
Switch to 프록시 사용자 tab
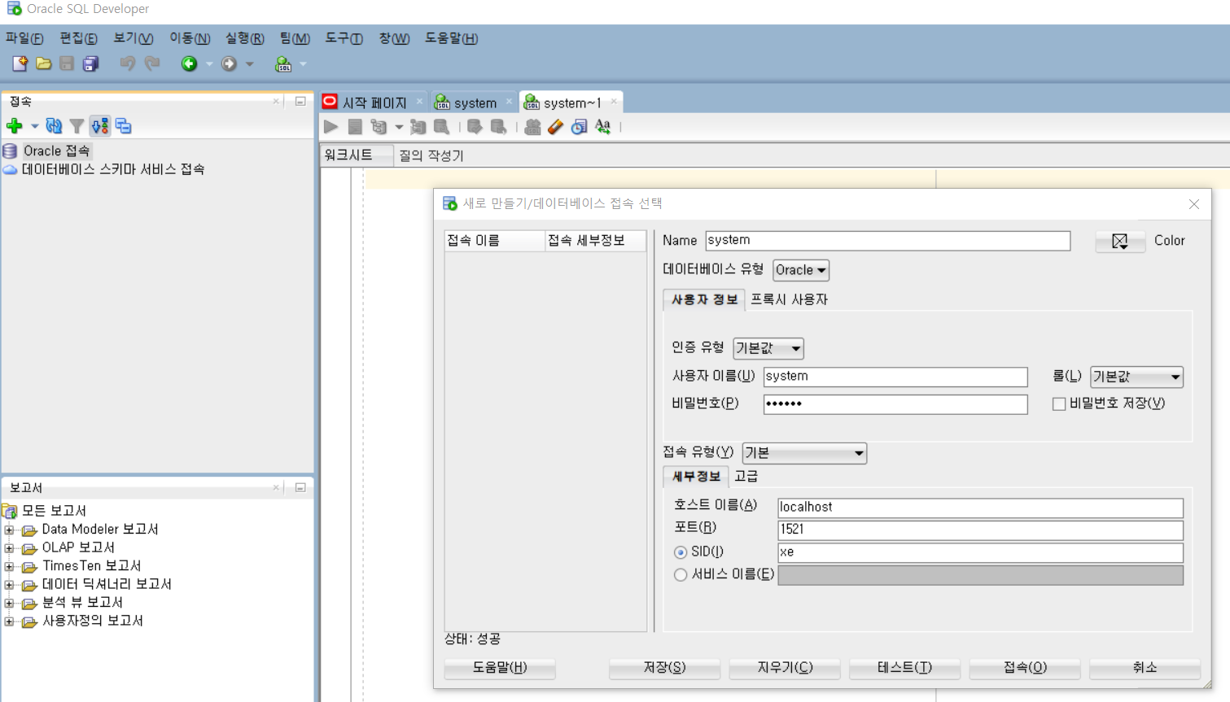789,299
